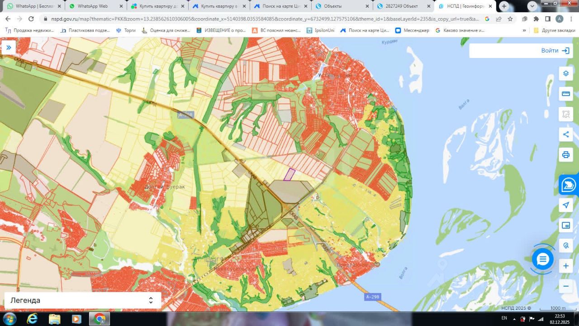Locate my position with arrow icon
579x326 pixels.
click(565, 205)
